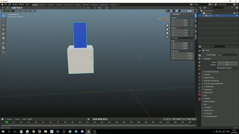Open the World properties tab icon
The height and width of the screenshot is (134, 239).
tap(199, 70)
